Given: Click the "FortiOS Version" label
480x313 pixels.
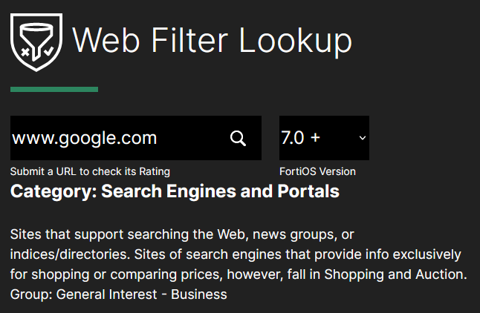Looking at the screenshot, I should point(317,171).
